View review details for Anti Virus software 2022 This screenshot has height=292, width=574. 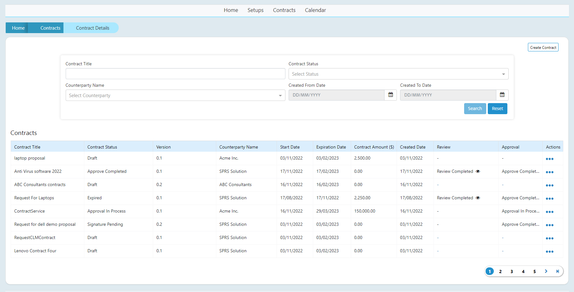point(478,172)
